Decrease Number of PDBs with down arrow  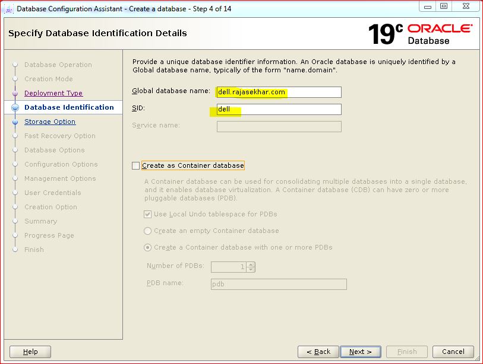click(x=251, y=270)
